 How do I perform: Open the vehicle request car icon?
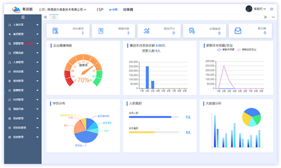[x=192, y=31]
